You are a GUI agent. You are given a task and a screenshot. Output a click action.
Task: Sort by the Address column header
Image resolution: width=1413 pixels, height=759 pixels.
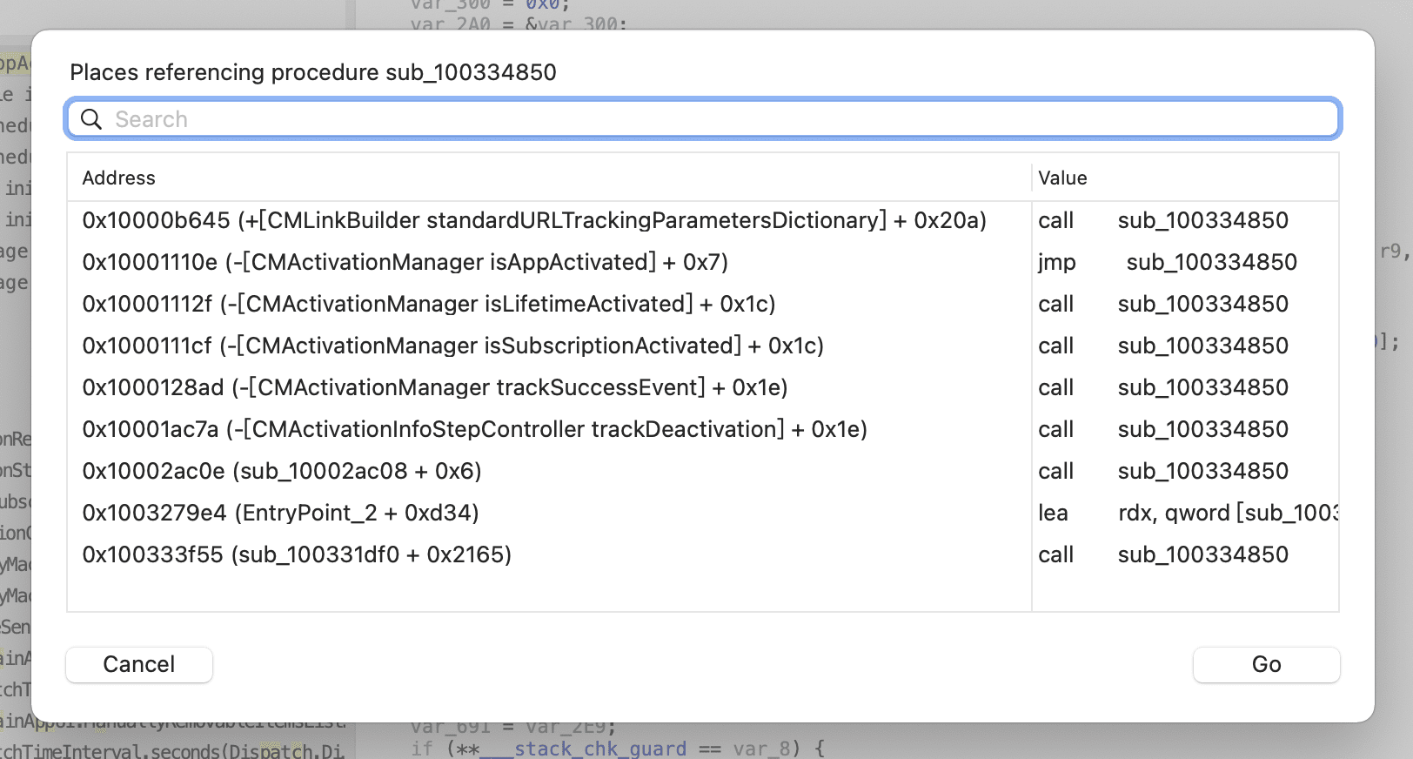[x=549, y=178]
